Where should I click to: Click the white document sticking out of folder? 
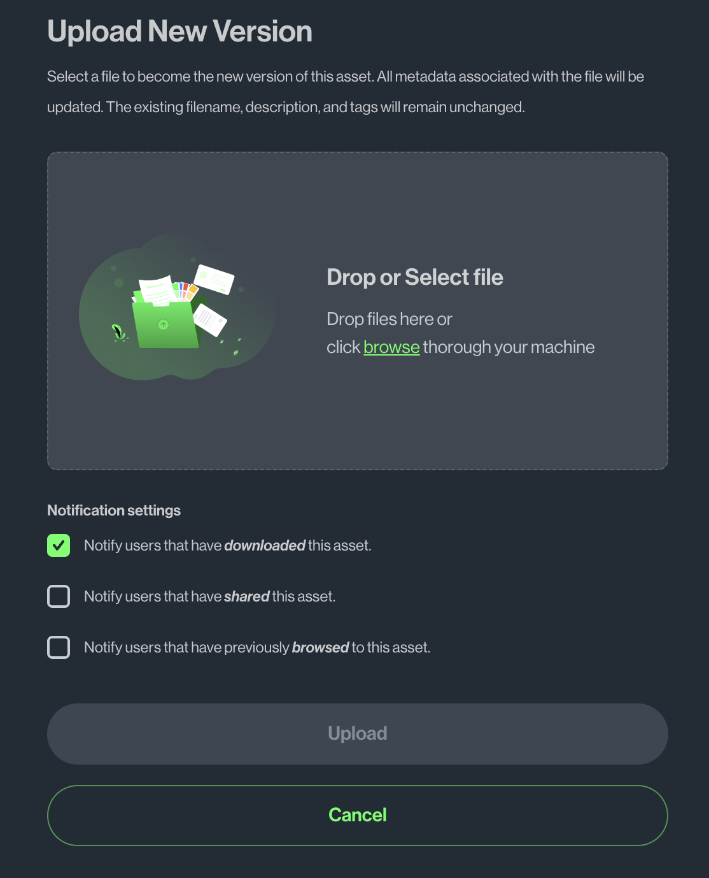[x=155, y=290]
